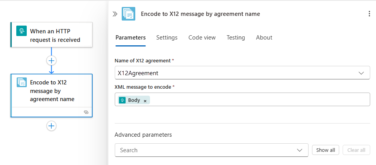Go to the Testing tab
The height and width of the screenshot is (165, 376).
click(236, 38)
